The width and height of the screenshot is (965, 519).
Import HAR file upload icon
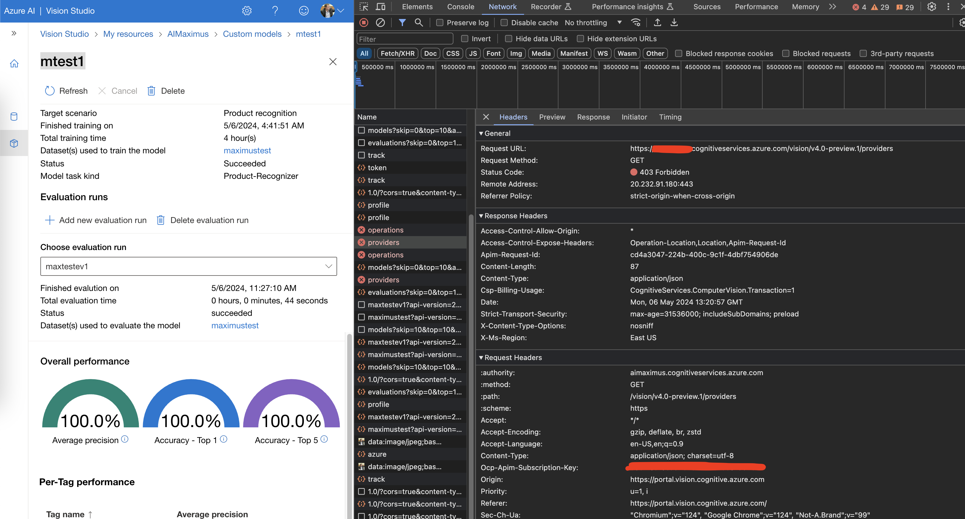(657, 23)
